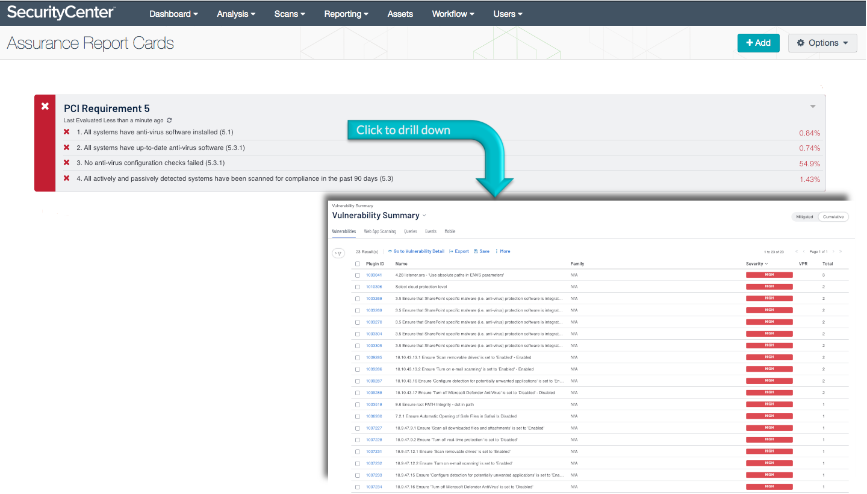This screenshot has height=494, width=867.
Task: Open the Dashboard dropdown menu
Action: click(x=173, y=14)
